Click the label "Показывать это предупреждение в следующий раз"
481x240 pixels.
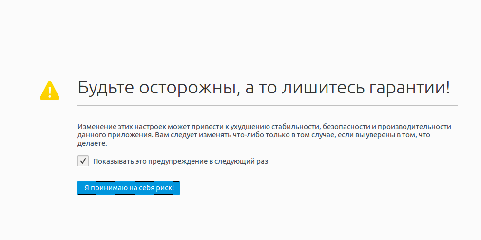pyautogui.click(x=180, y=161)
